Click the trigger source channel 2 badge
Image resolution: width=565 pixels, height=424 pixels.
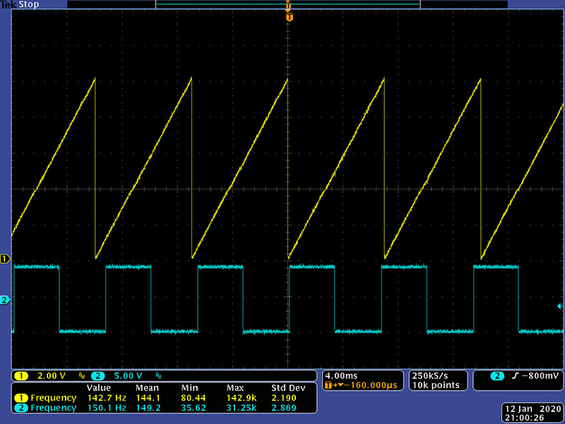[496, 375]
